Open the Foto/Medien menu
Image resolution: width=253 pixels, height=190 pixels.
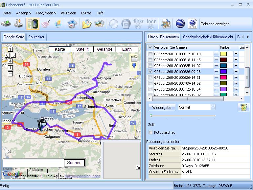[46, 13]
